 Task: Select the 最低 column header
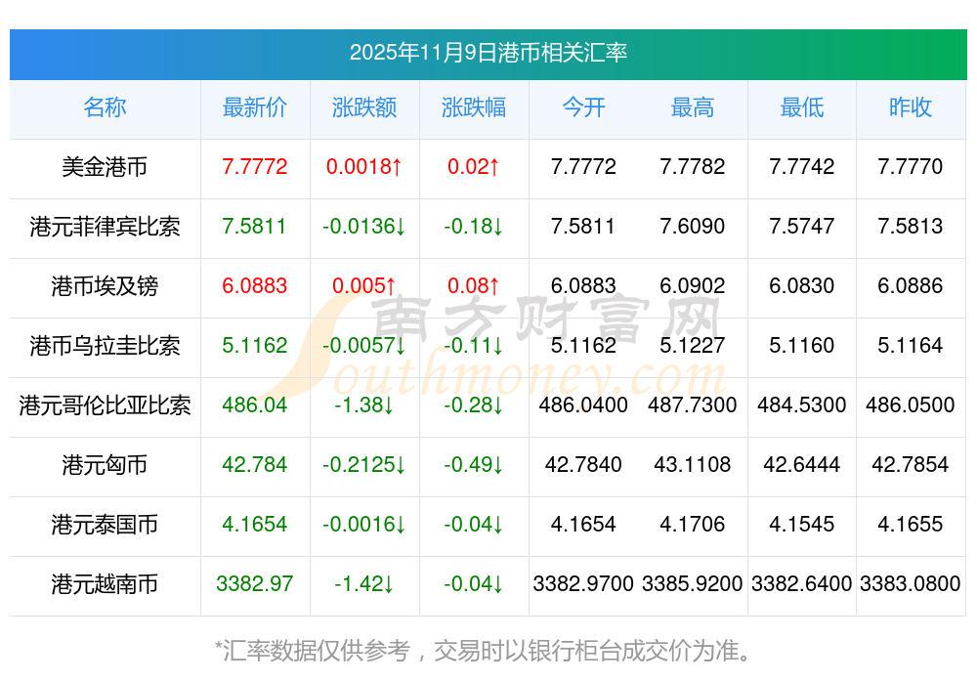tap(802, 107)
